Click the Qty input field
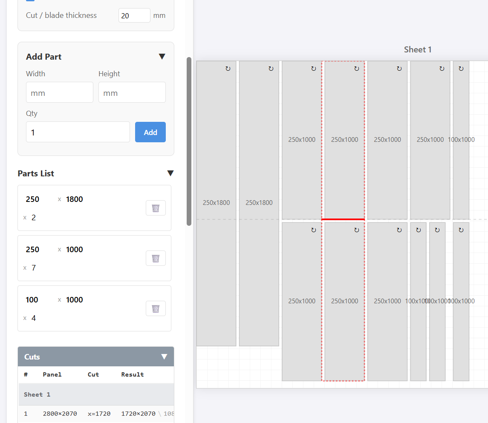This screenshot has width=488, height=423. 78,132
